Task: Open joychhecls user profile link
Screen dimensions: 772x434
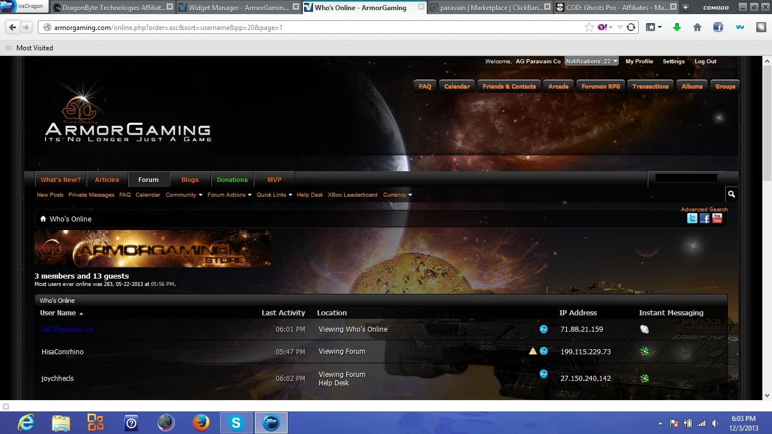Action: point(57,379)
